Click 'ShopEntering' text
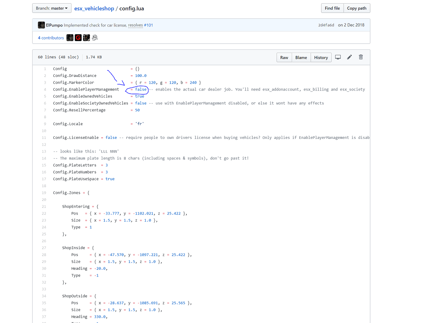Viewport: 431px width, 323px height. point(76,206)
